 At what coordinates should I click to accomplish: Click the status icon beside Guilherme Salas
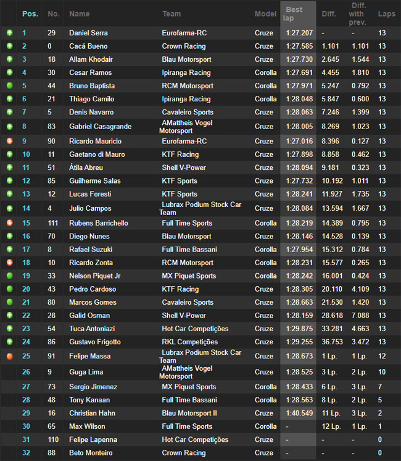[10, 180]
